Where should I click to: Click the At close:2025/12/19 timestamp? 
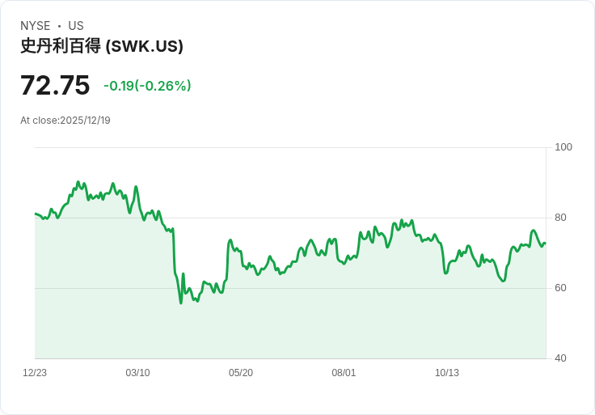coord(65,121)
